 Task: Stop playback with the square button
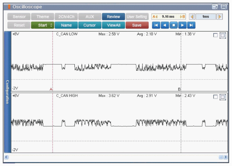pos(173,25)
